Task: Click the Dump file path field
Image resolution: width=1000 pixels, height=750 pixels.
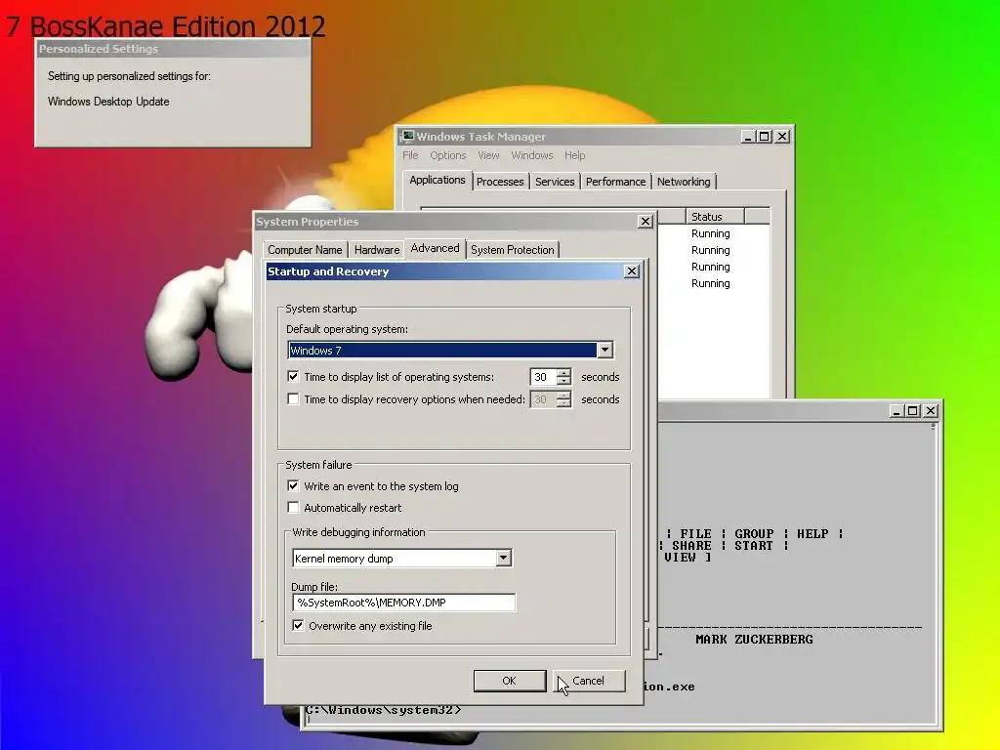Action: pos(403,602)
